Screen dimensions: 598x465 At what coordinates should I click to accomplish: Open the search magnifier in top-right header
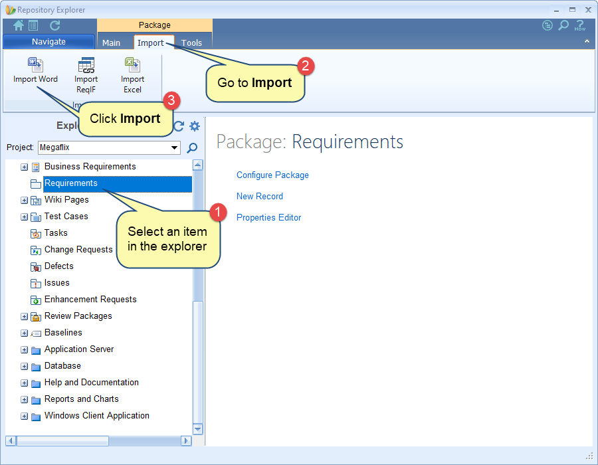coord(563,25)
